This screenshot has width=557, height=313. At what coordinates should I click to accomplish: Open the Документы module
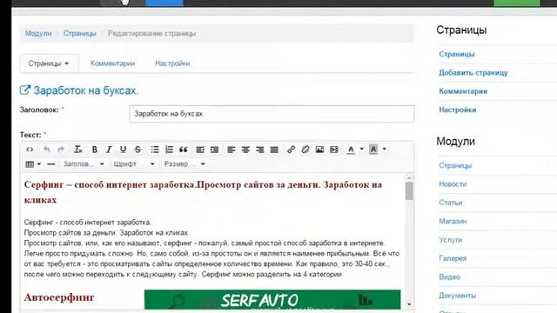(x=457, y=296)
